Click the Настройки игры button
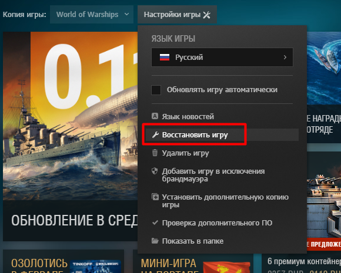 tap(177, 14)
